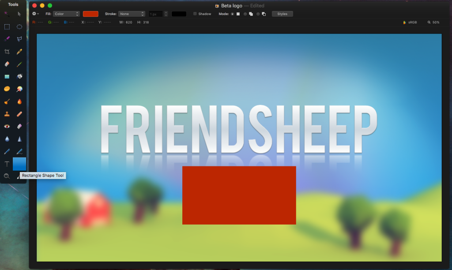Pick the orange Sponge tool
This screenshot has width=452, height=270.
[x=7, y=89]
